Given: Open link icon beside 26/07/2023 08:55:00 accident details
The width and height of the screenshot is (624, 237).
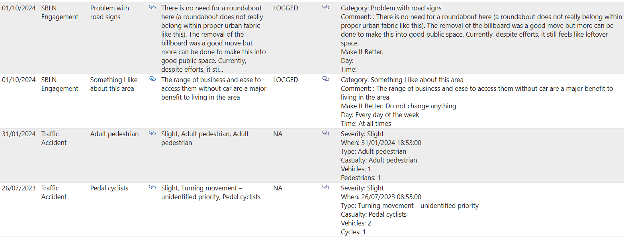Looking at the screenshot, I should click(325, 187).
